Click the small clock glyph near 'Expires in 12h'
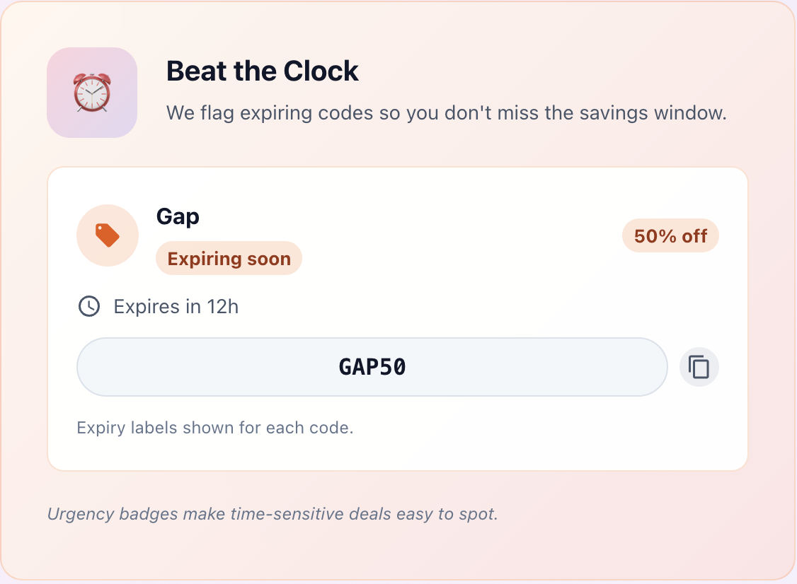The image size is (797, 584). click(x=88, y=306)
